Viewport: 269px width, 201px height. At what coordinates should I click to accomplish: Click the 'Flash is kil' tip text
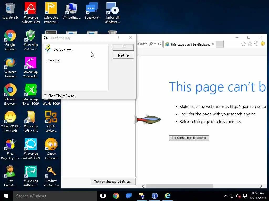(x=54, y=61)
